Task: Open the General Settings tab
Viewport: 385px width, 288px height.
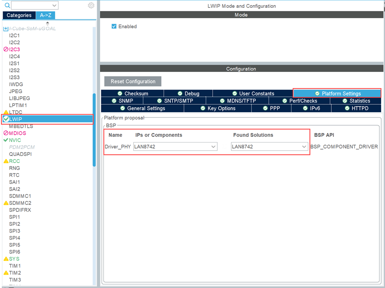Action: (142, 108)
